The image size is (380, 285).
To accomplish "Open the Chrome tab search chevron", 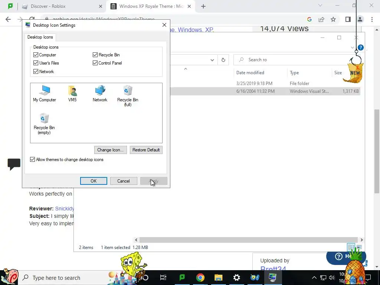I will pos(320,5).
